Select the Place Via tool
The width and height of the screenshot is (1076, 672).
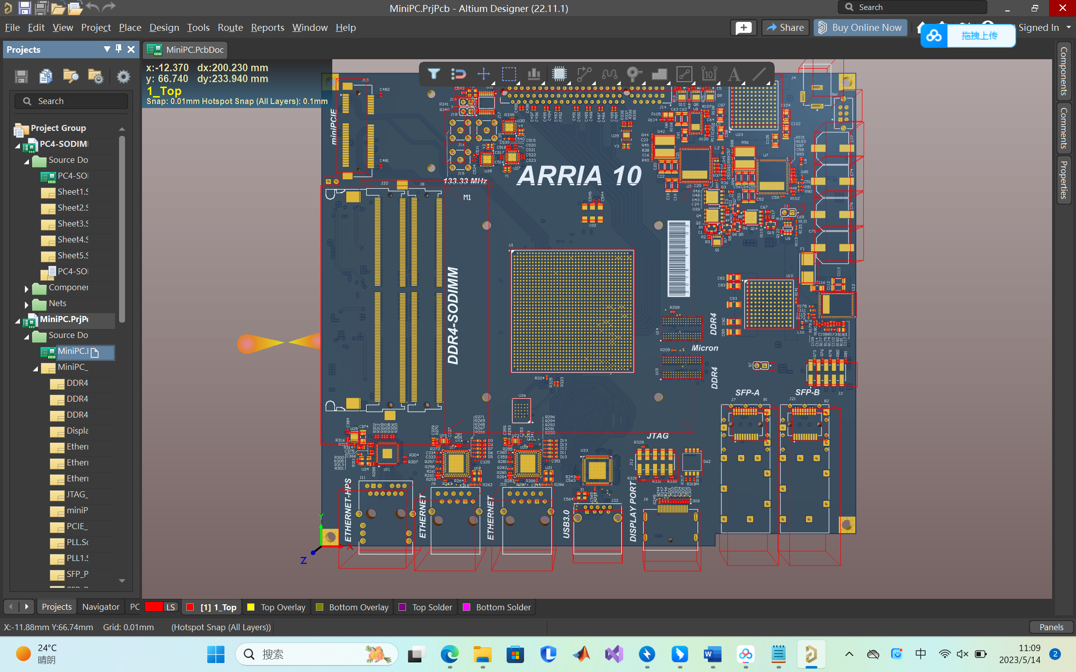click(x=634, y=74)
